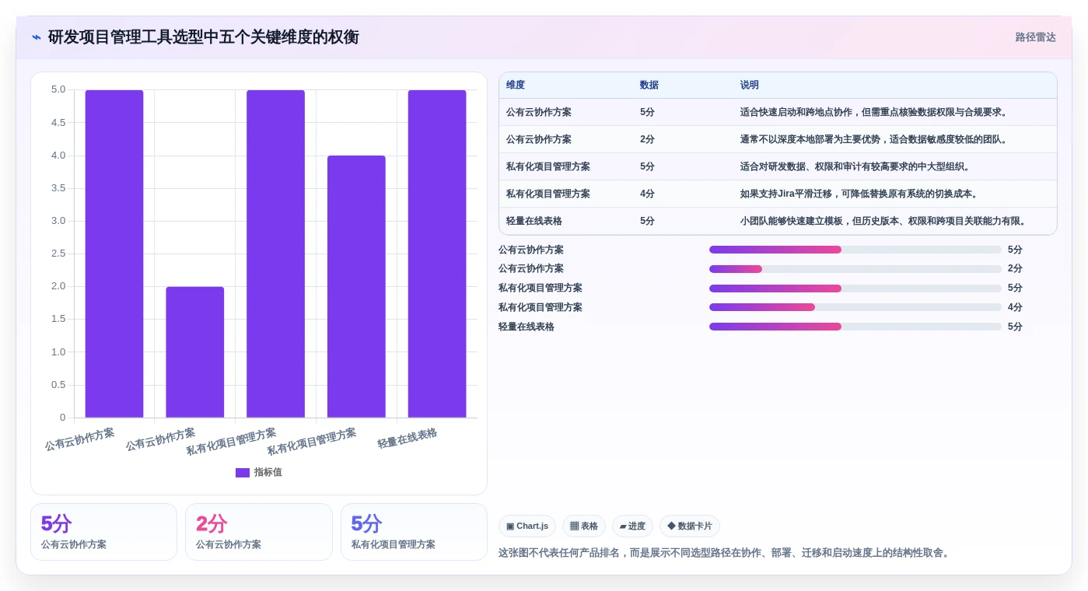This screenshot has width=1088, height=591.
Task: Click the 轻量在线表格 label in the progress list
Action: [x=527, y=327]
